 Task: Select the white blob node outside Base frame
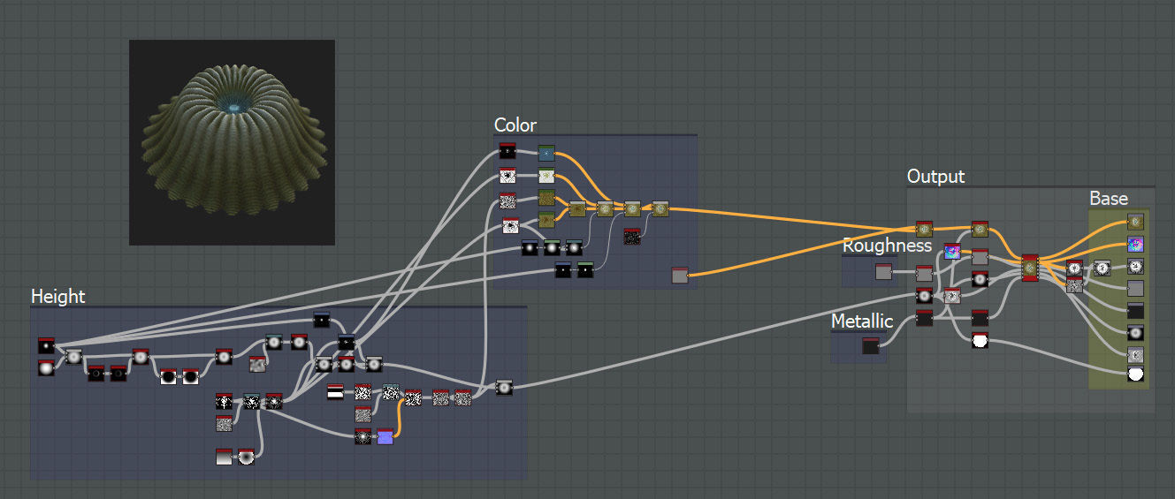980,341
